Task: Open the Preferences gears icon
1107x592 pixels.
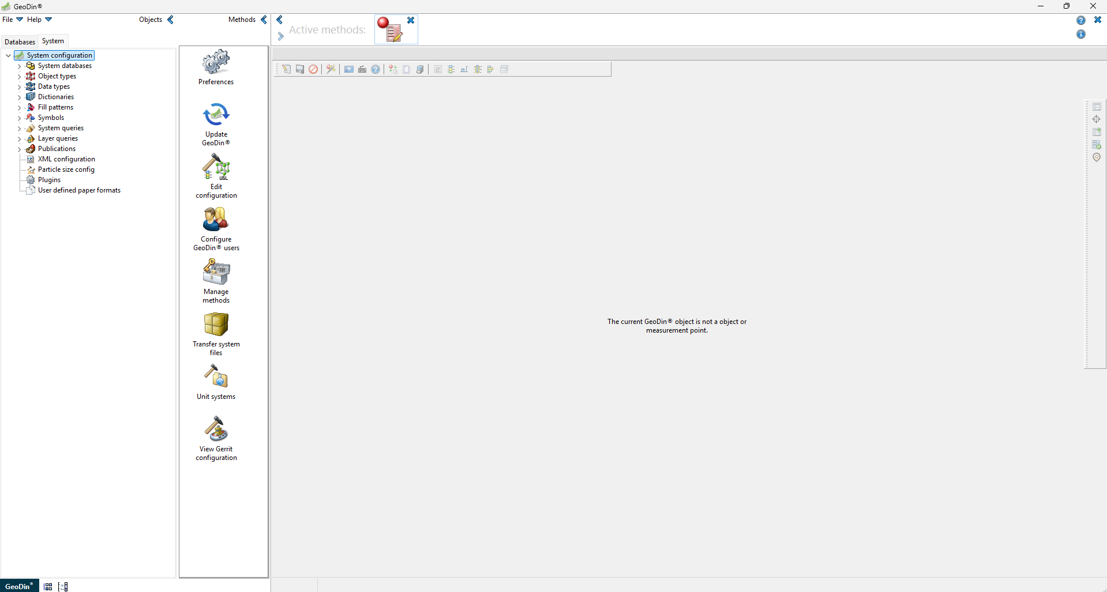Action: click(216, 62)
